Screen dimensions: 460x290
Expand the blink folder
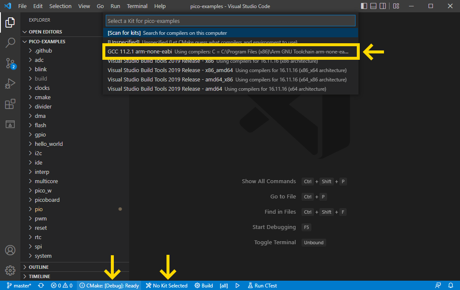[x=40, y=70]
